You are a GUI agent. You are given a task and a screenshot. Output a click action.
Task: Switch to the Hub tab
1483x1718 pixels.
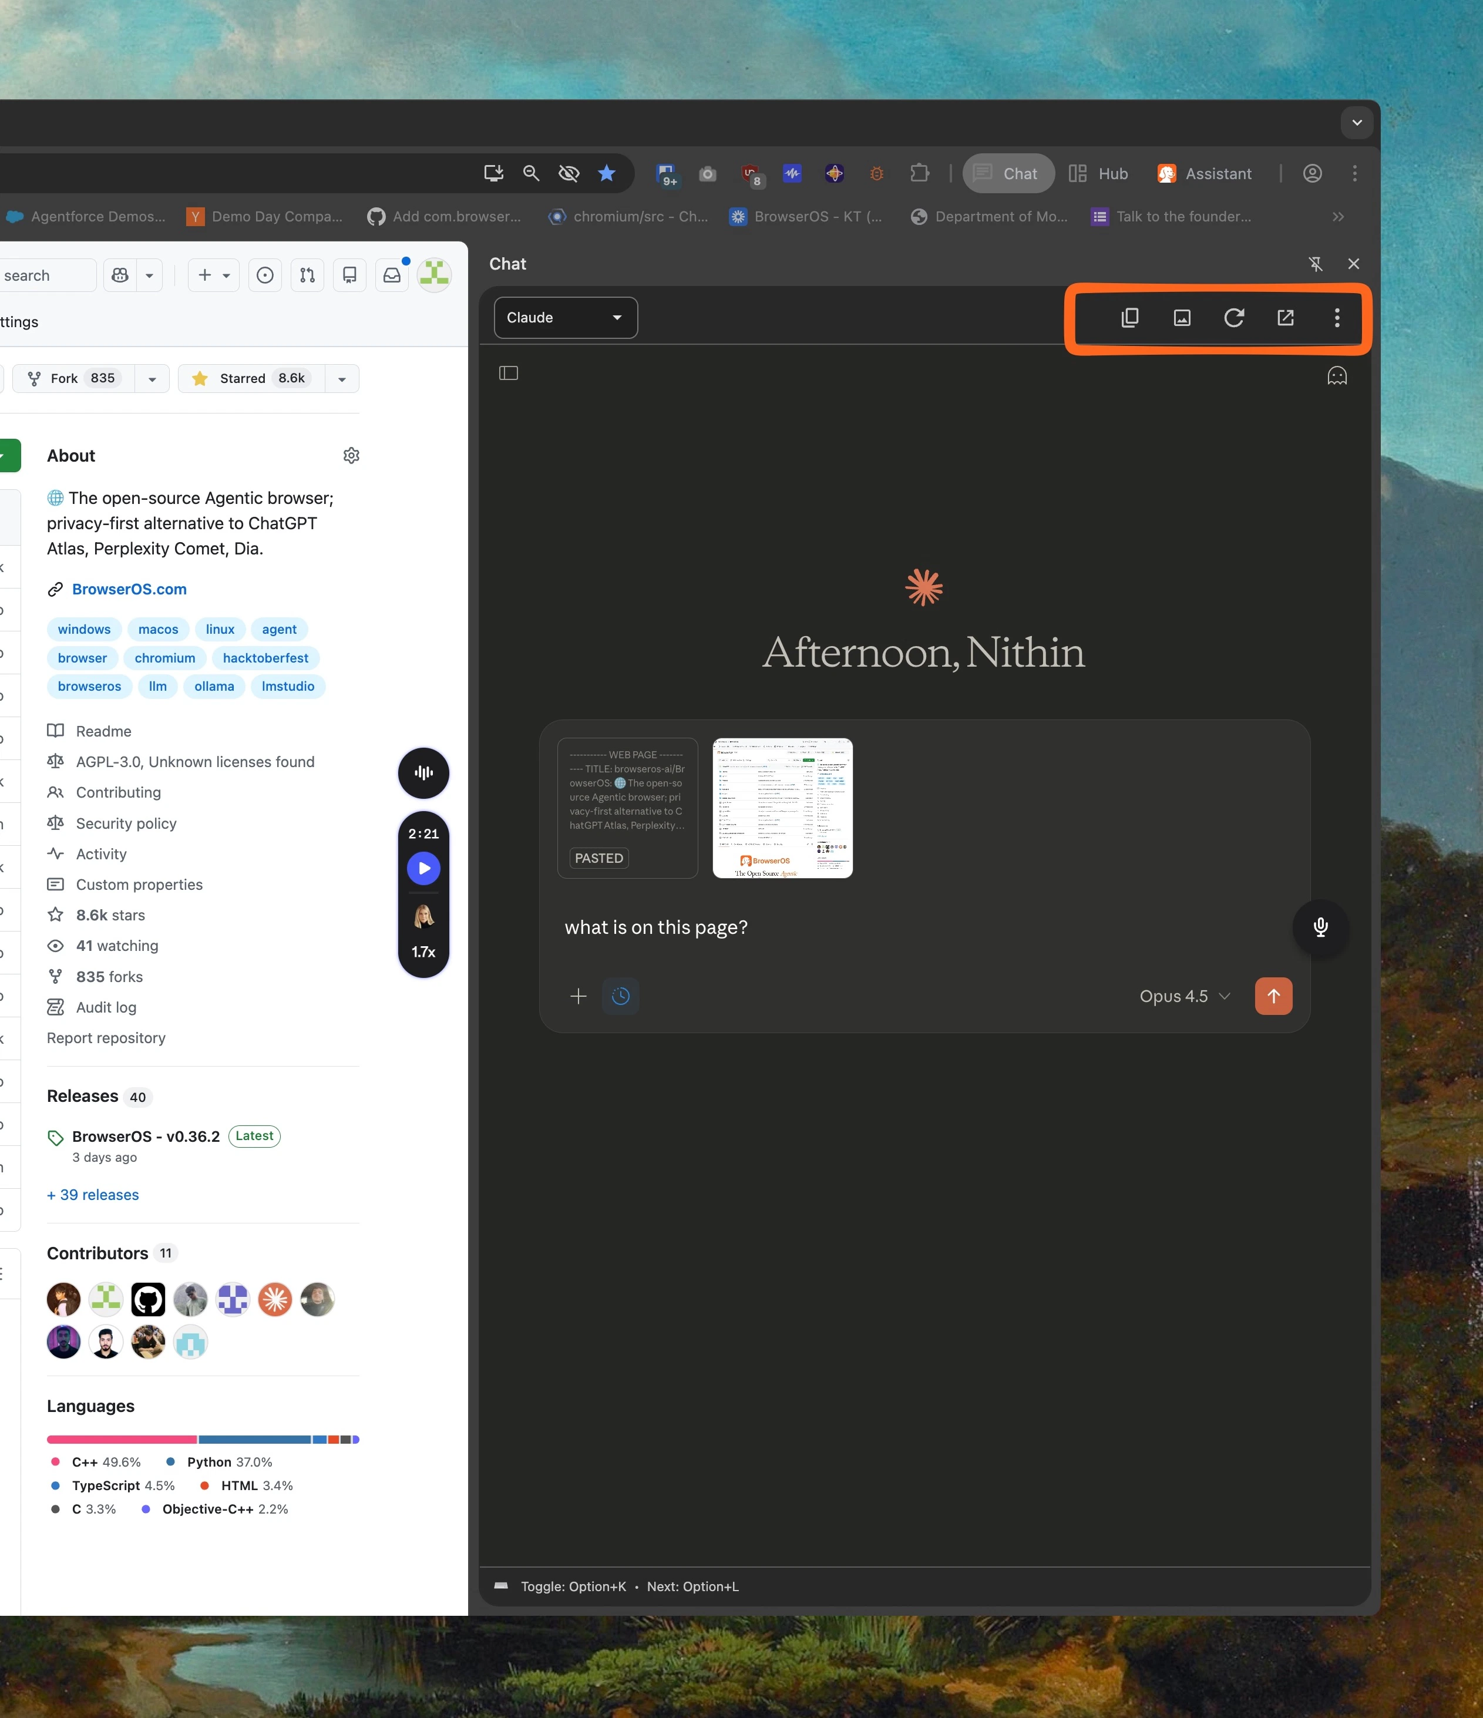1098,173
